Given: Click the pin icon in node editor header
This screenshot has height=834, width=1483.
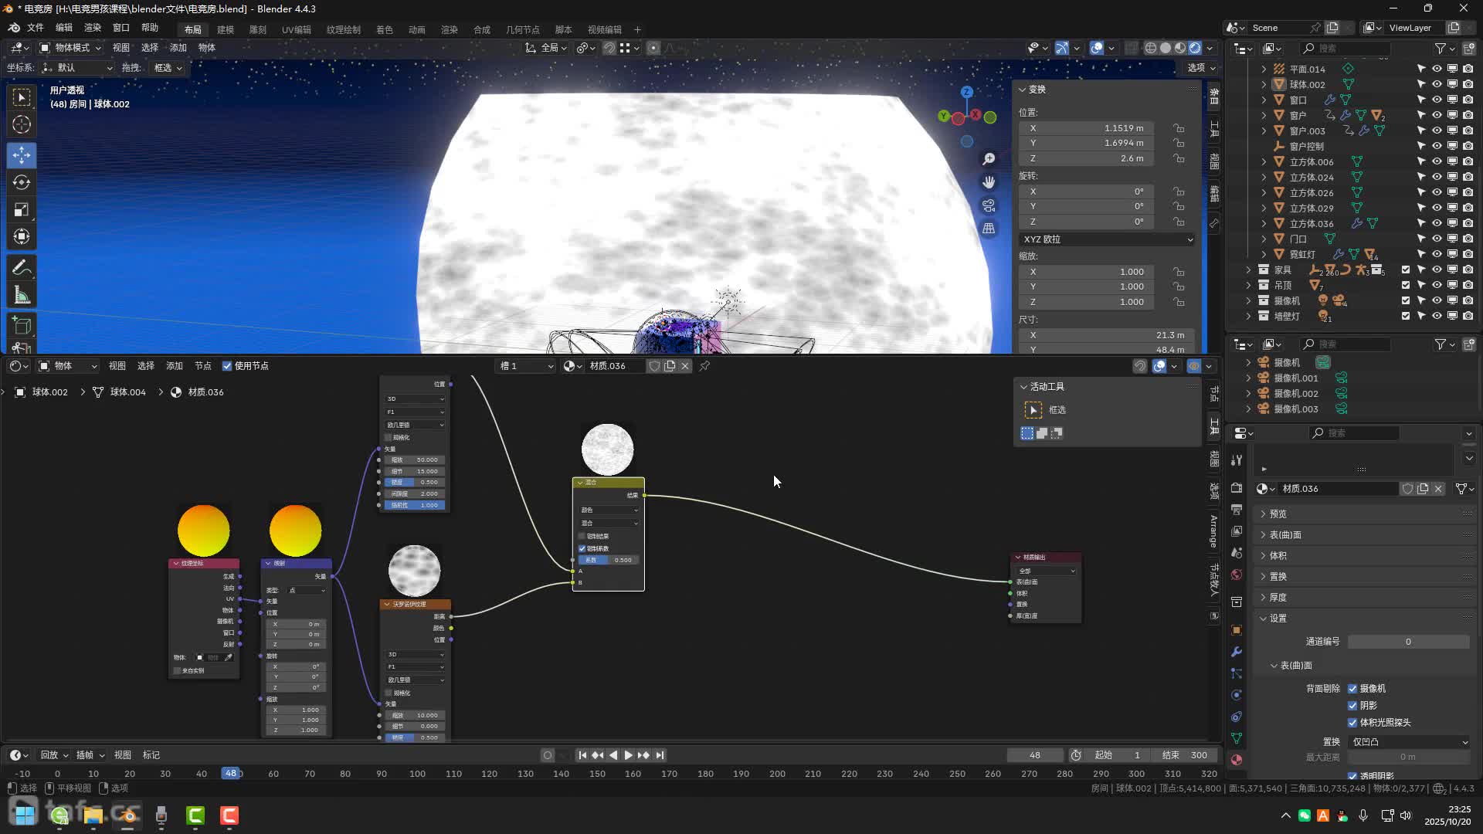Looking at the screenshot, I should pyautogui.click(x=704, y=366).
